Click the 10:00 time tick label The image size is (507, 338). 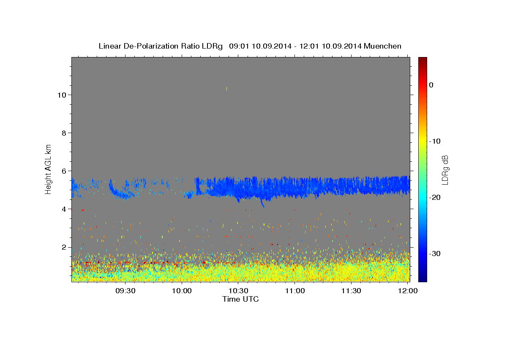click(182, 291)
